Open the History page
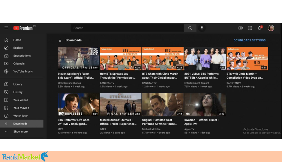The image size is (282, 162). 18,92
